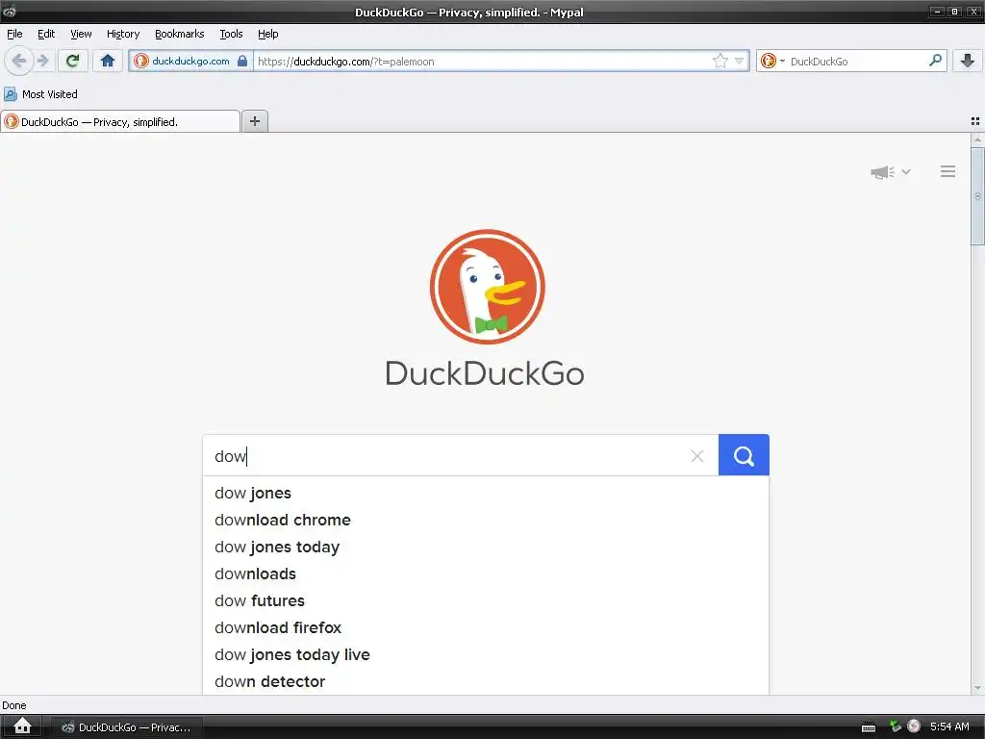The image size is (985, 739).
Task: Click the round gray tray icon
Action: point(914,726)
